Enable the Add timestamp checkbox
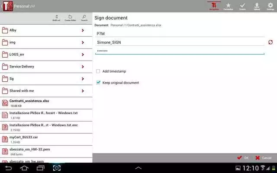Viewport: 277px width, 173px height. pos(99,71)
